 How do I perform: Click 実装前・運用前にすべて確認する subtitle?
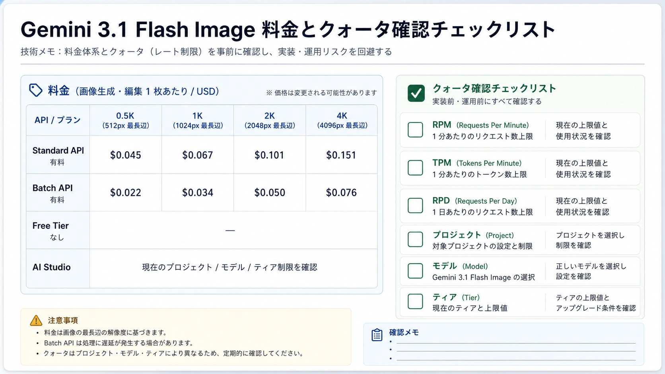tap(487, 101)
